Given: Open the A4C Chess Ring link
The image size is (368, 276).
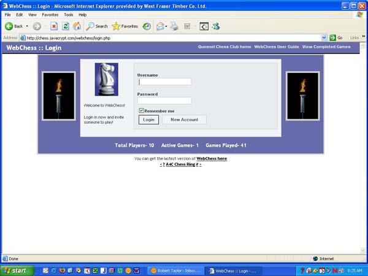Looking at the screenshot, I should (x=180, y=164).
